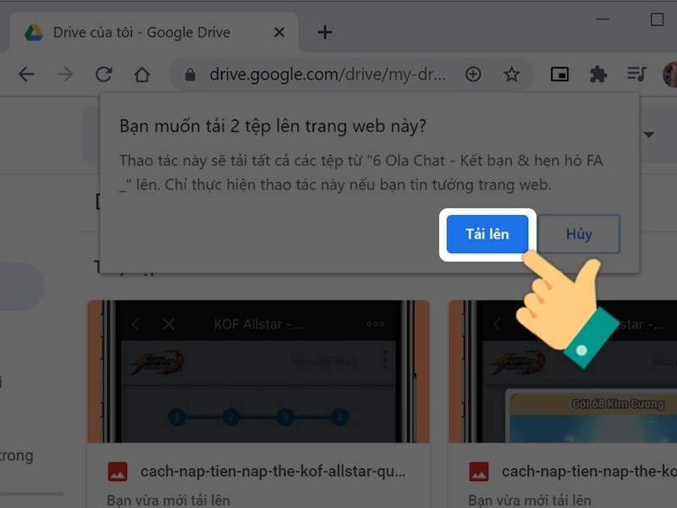
Task: Open the browser home page icon
Action: [142, 75]
